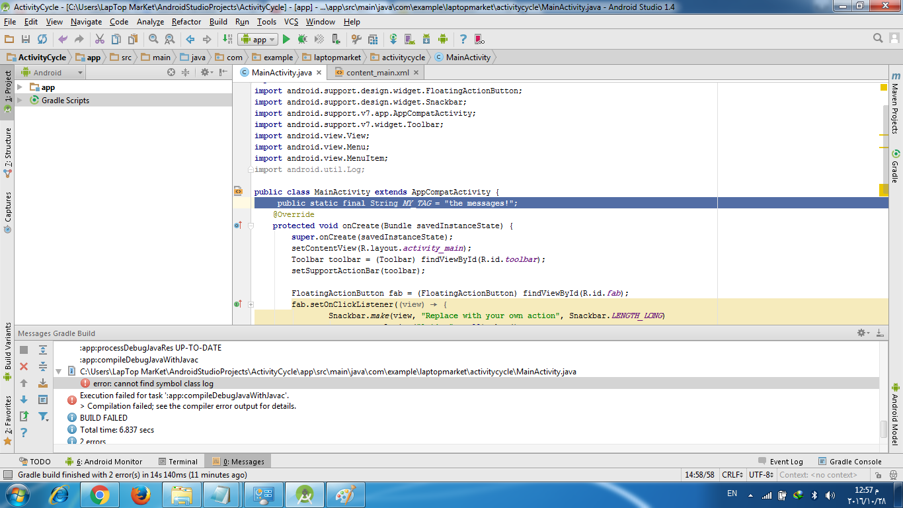903x508 pixels.
Task: Hide the Project panel with hide icon
Action: [x=223, y=73]
